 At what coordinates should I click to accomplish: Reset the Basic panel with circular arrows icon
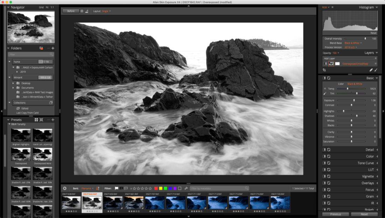point(329,78)
